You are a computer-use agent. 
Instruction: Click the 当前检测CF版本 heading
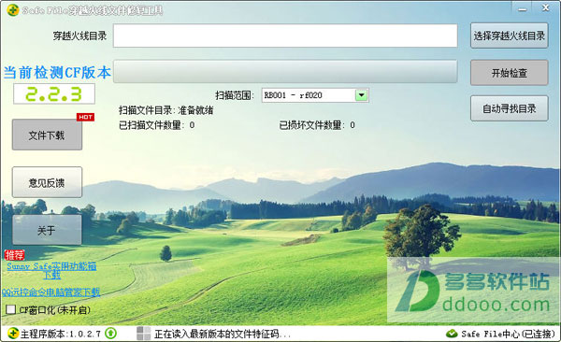point(57,73)
